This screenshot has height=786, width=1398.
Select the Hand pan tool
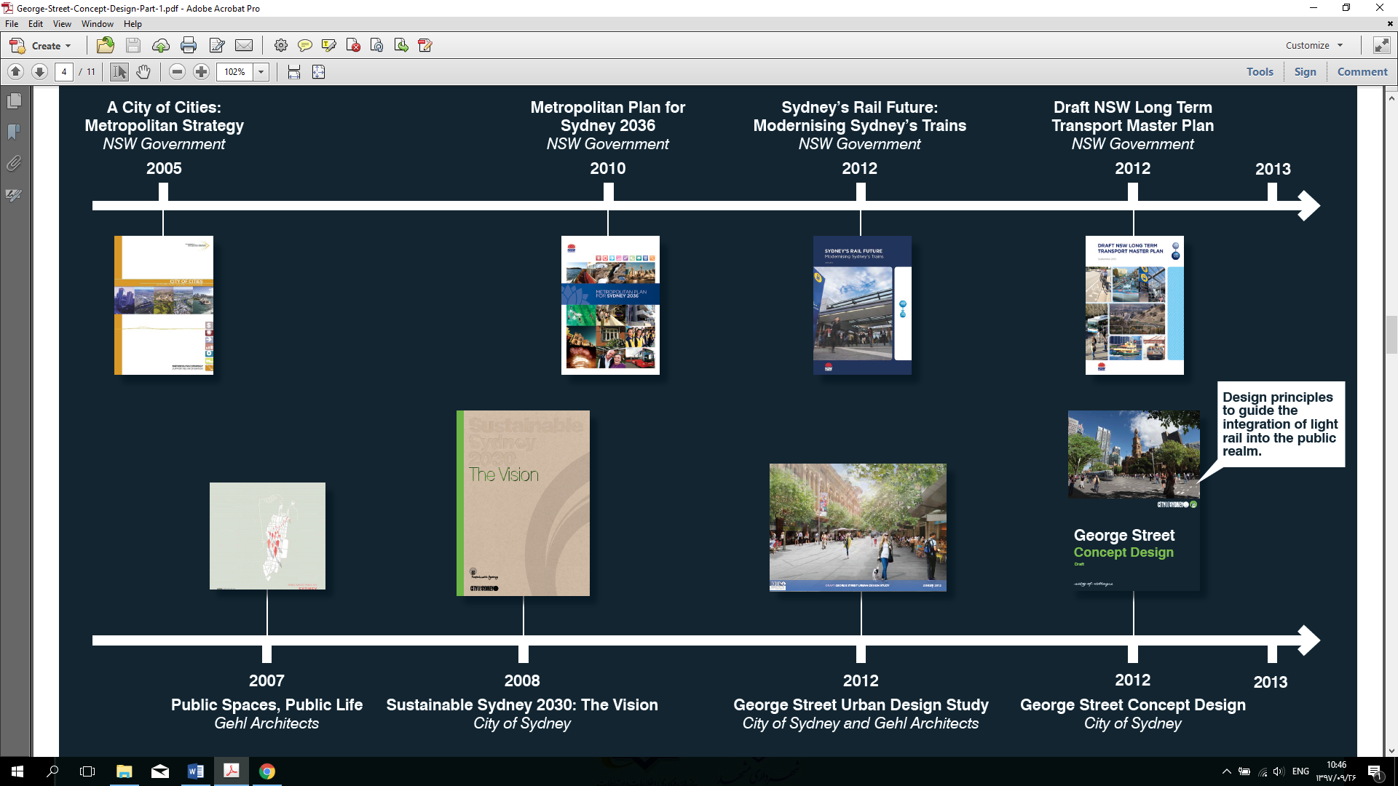click(x=143, y=71)
